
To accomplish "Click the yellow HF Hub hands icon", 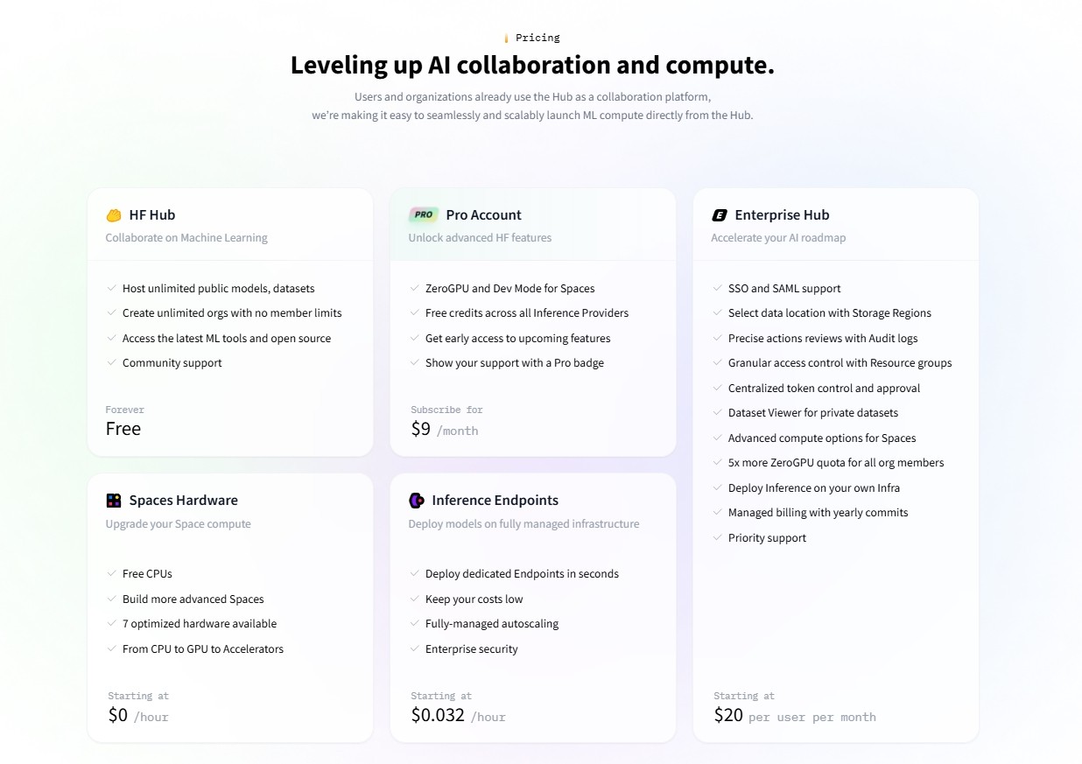I will click(114, 215).
